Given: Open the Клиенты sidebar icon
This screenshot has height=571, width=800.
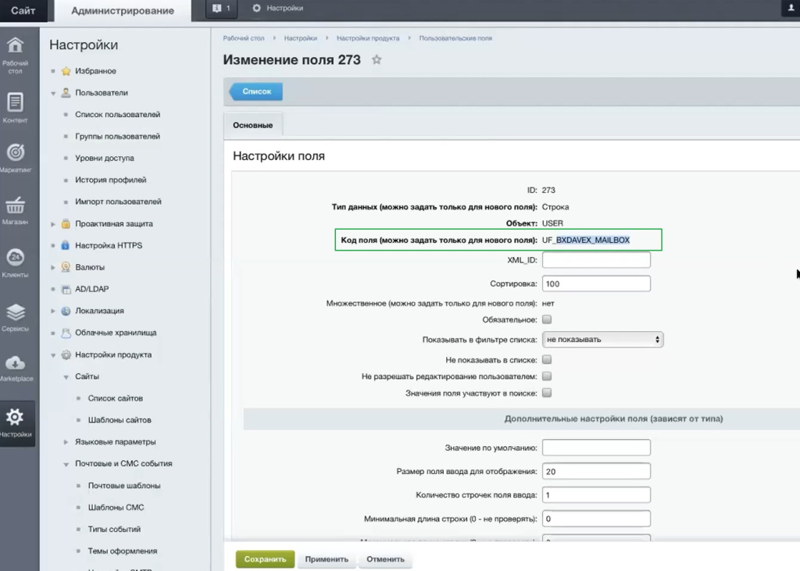Looking at the screenshot, I should [x=16, y=262].
